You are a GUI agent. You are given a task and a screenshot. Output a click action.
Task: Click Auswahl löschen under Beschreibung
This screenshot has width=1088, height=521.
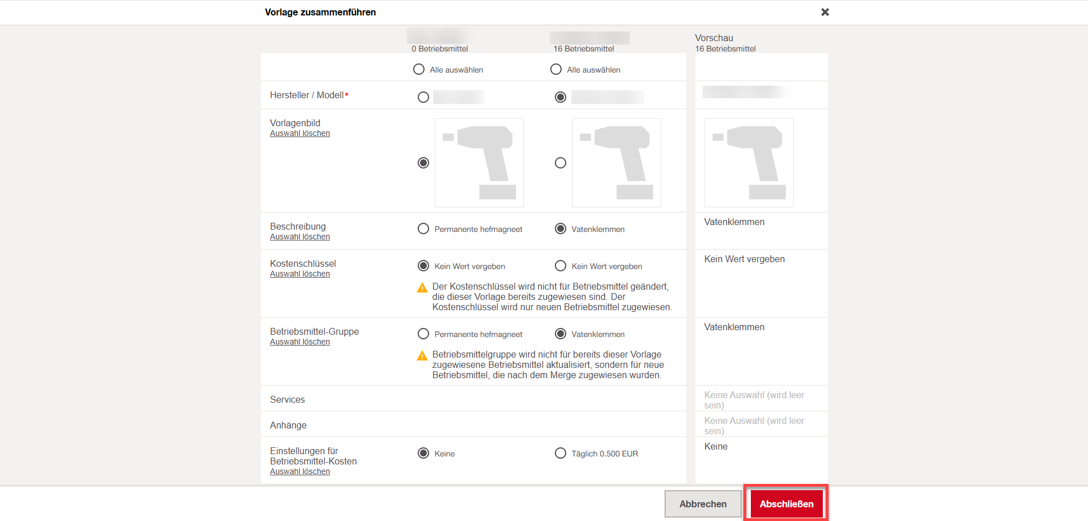click(x=300, y=237)
